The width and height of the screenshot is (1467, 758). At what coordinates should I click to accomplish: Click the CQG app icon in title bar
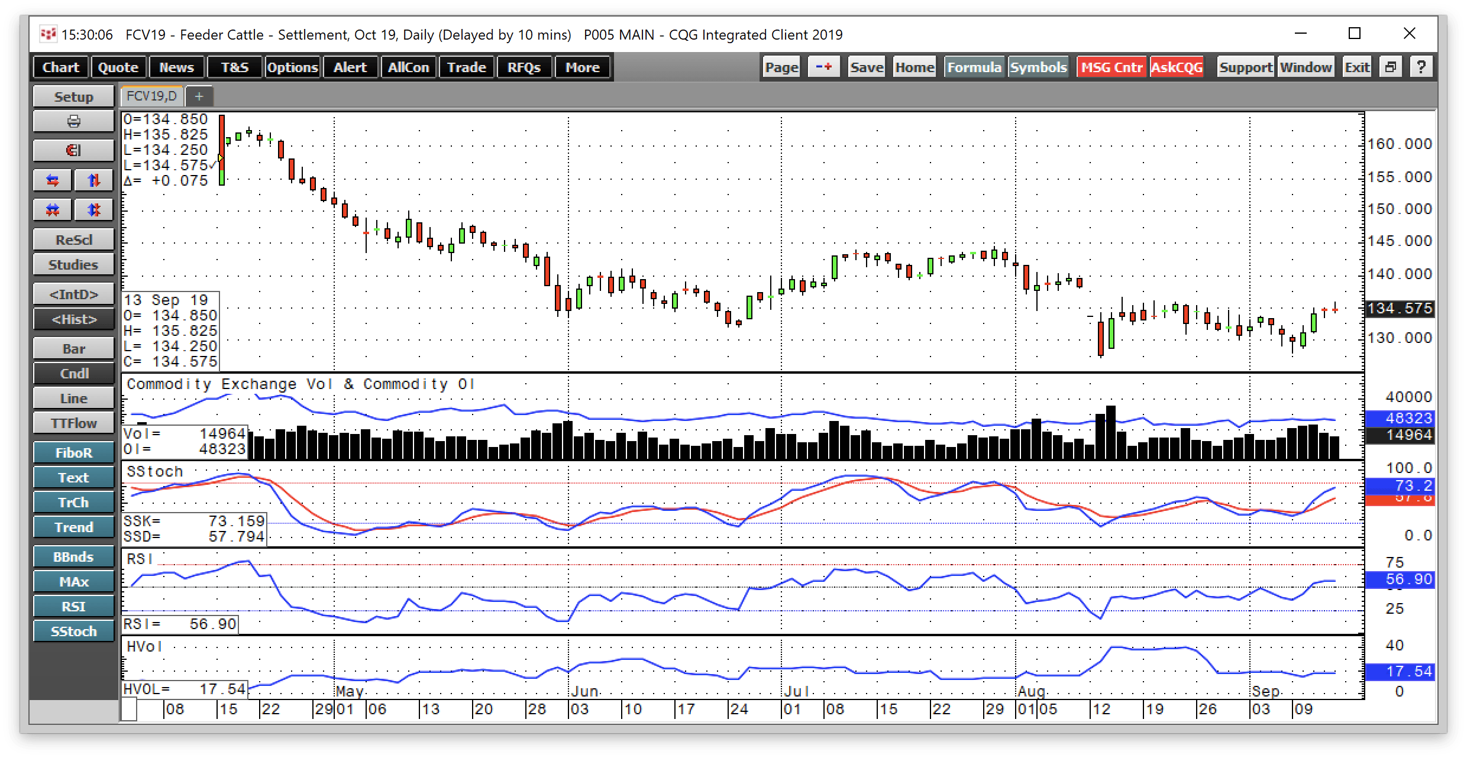(48, 34)
